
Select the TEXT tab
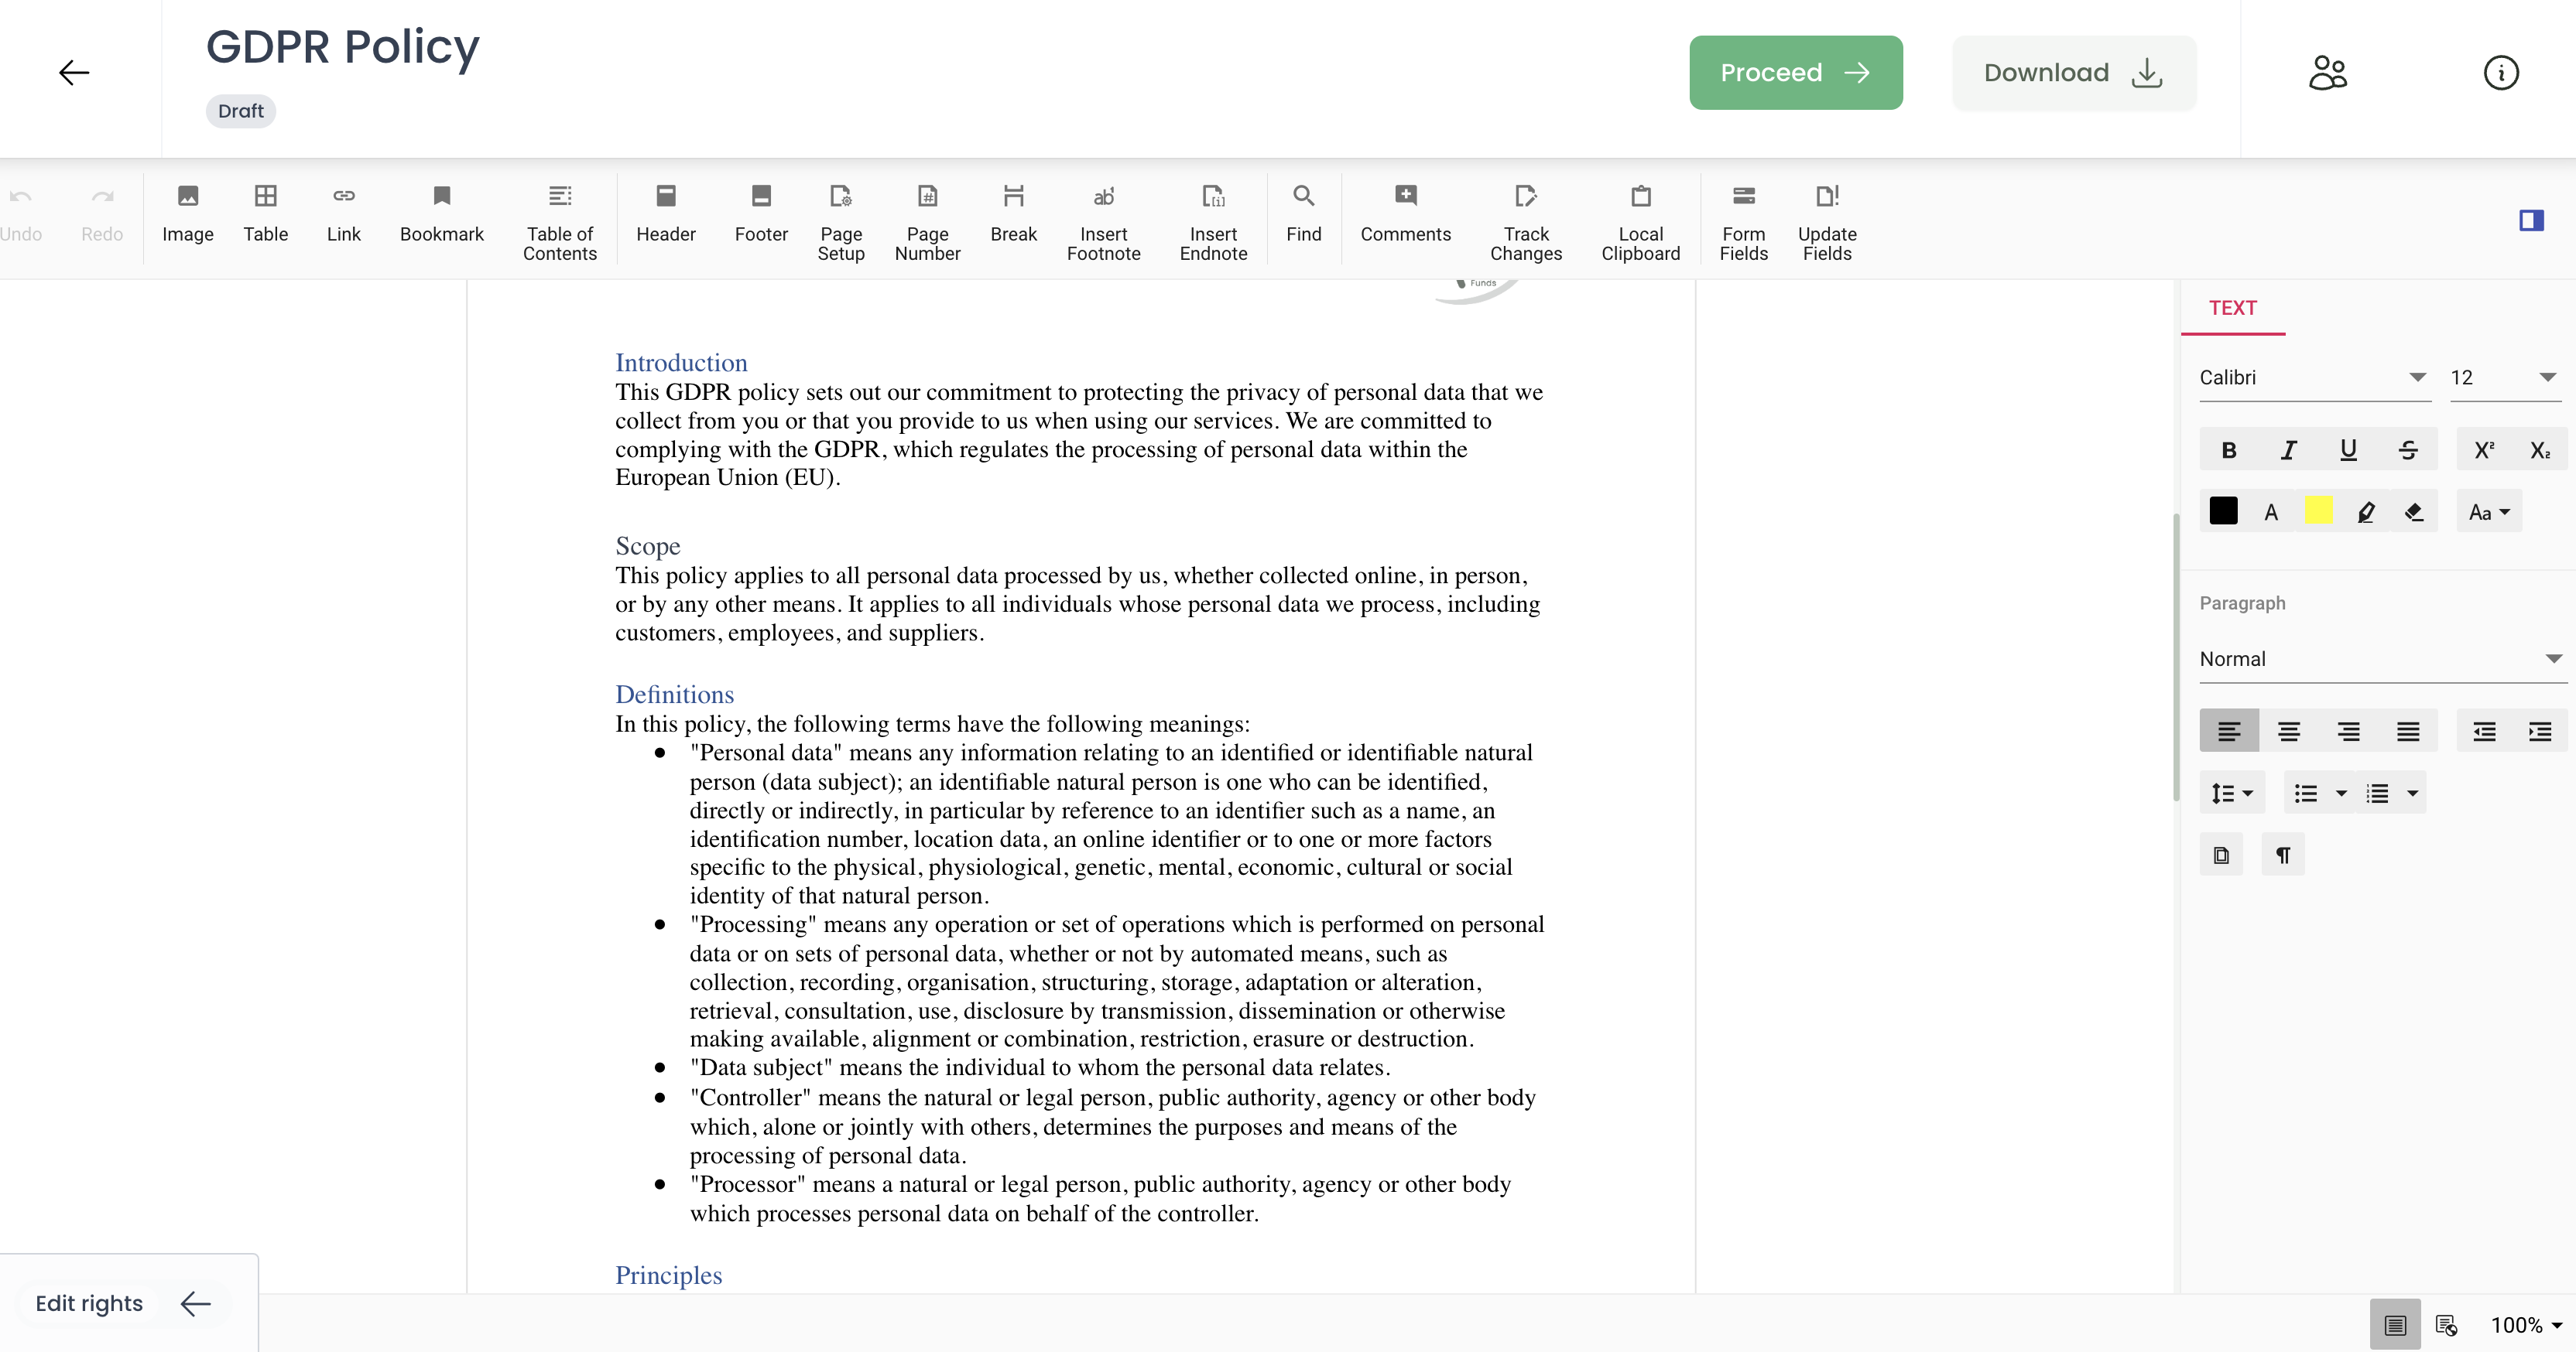coord(2232,308)
